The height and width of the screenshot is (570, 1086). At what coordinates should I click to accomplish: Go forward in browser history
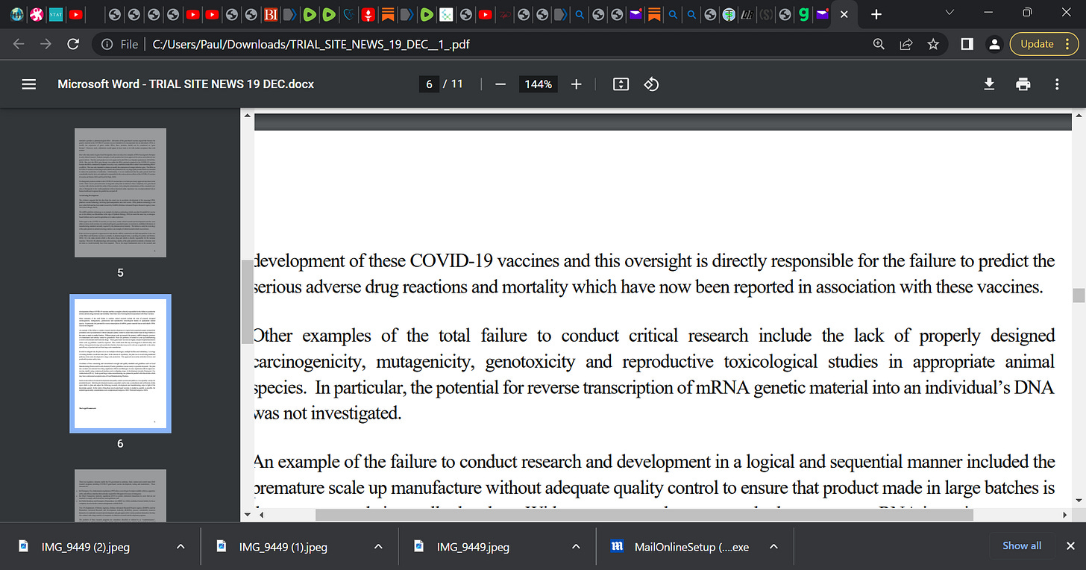[45, 44]
